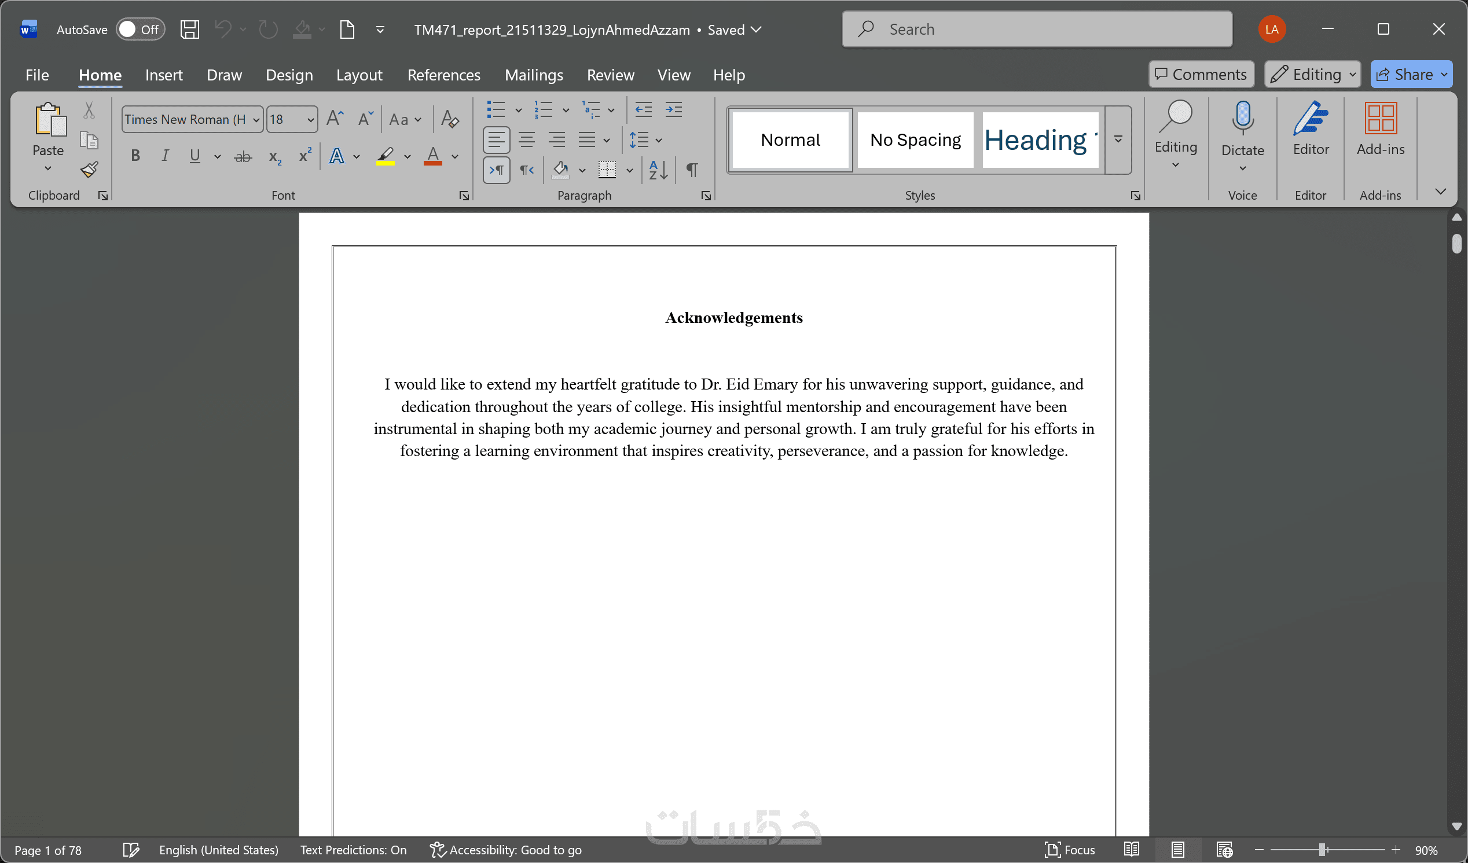The width and height of the screenshot is (1468, 863).
Task: Switch to the Layout tab
Action: pos(359,75)
